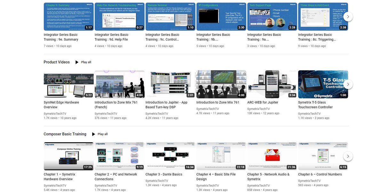The image size is (384, 194).
Task: Open the Product Videos section title
Action: click(x=57, y=62)
